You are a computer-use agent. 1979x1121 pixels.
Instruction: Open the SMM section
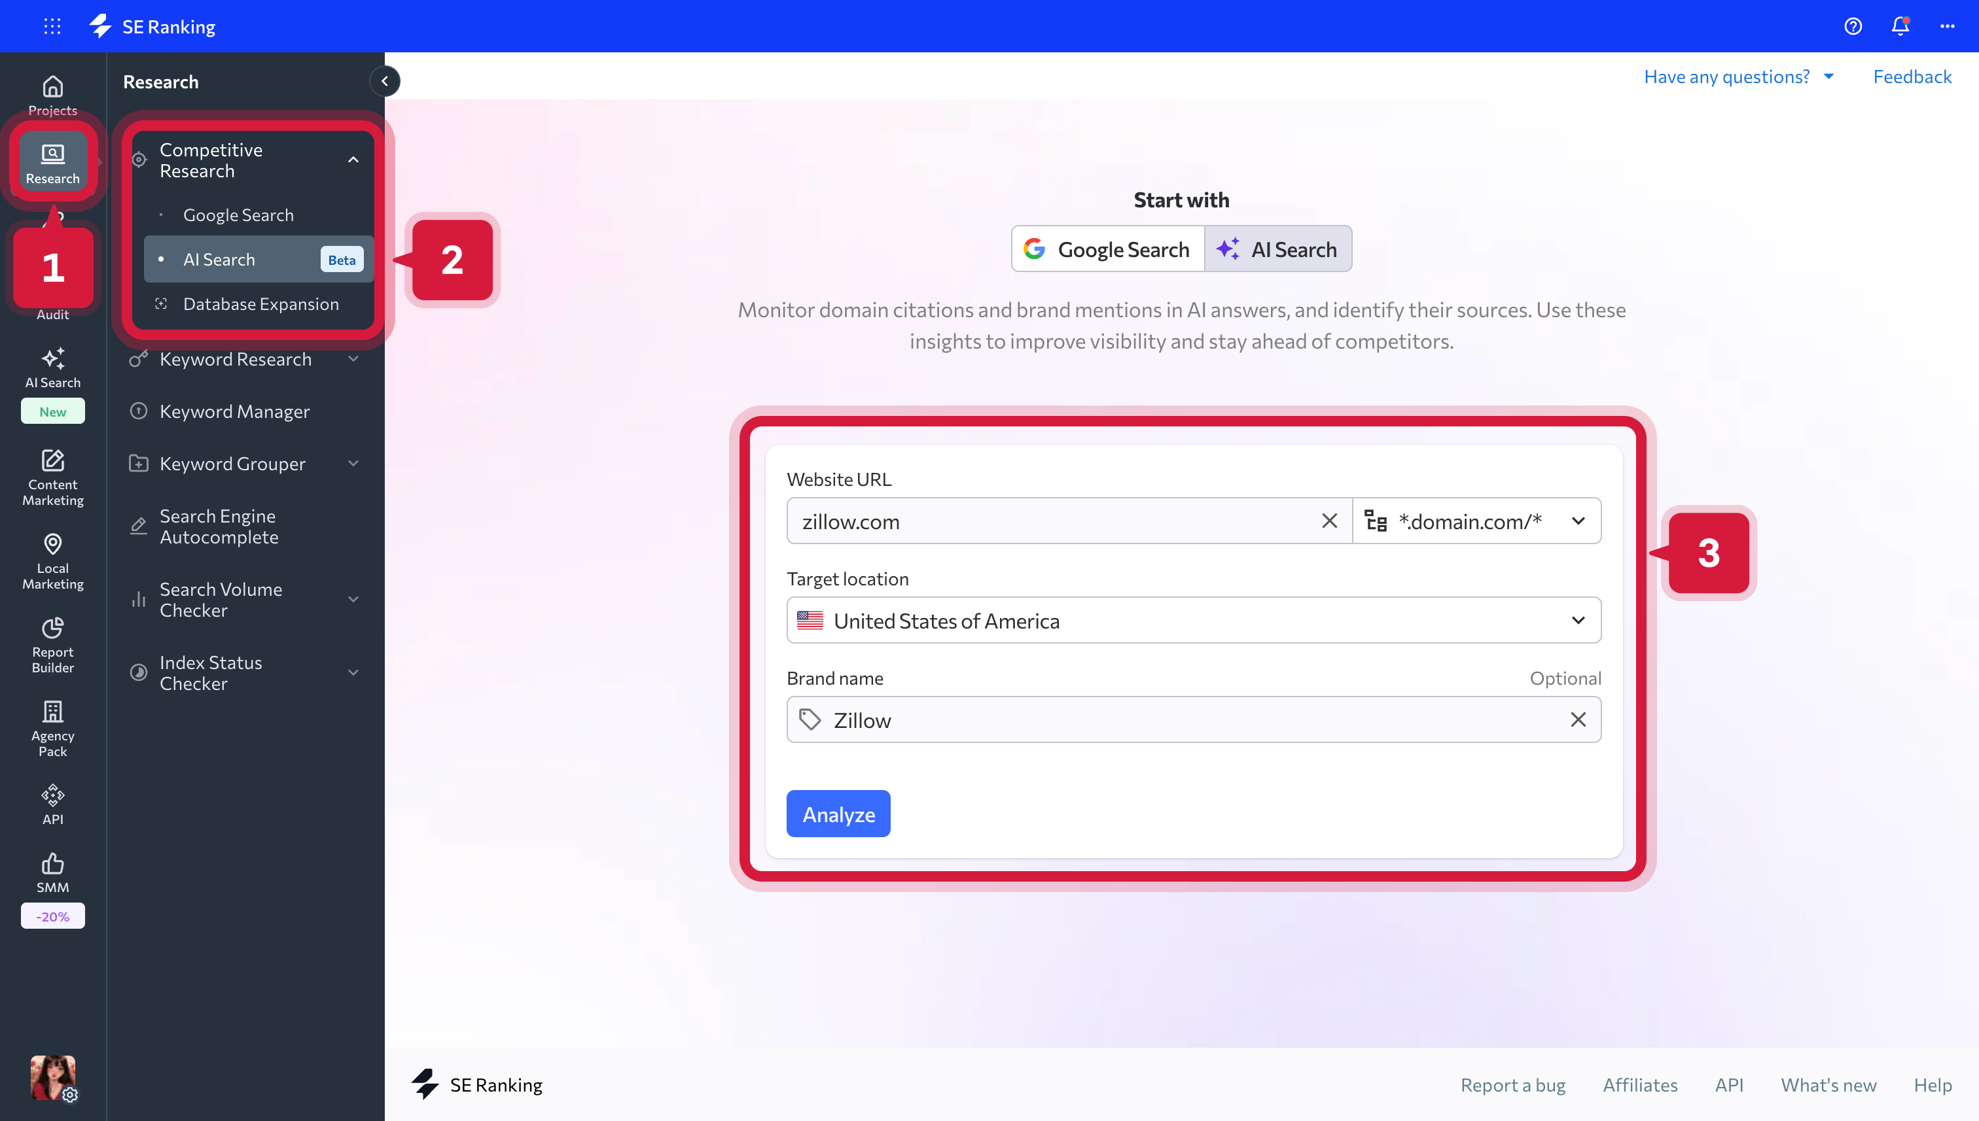(x=52, y=873)
